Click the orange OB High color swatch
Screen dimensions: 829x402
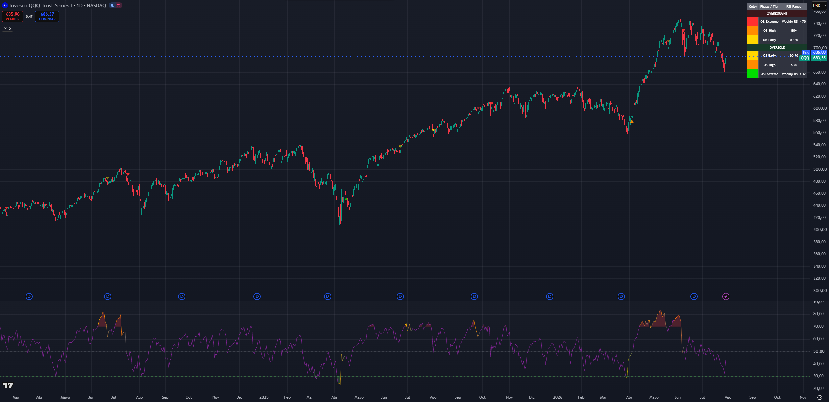click(753, 30)
